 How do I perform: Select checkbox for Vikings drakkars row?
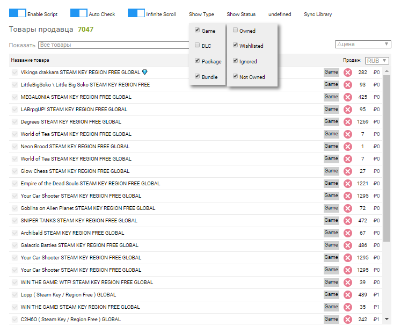14,73
